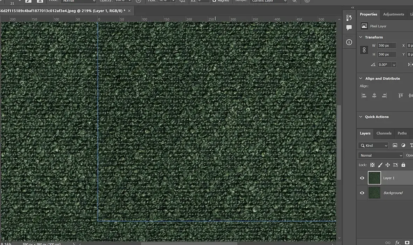Add a layer style with fx icon
Screen dimensions: 413x245
398,243
